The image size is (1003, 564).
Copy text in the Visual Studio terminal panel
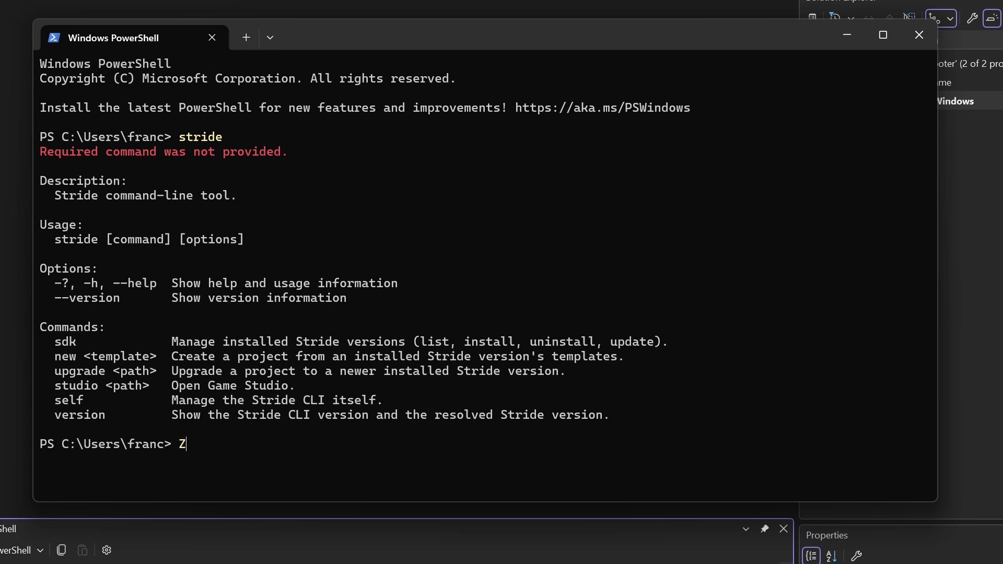pos(61,550)
